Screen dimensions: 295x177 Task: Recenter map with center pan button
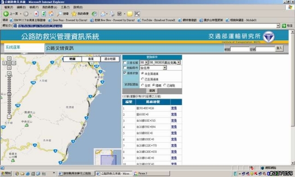tap(9, 63)
